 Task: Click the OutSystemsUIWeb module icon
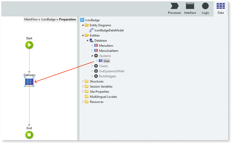(96, 71)
